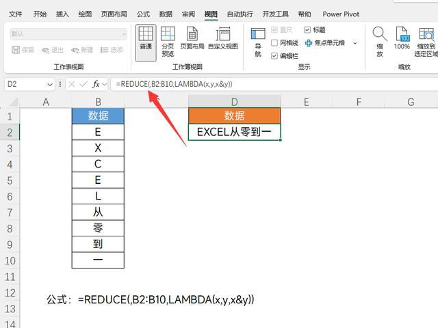
Task: Enable Focus Cell (焦点单元格)
Action: click(325, 43)
